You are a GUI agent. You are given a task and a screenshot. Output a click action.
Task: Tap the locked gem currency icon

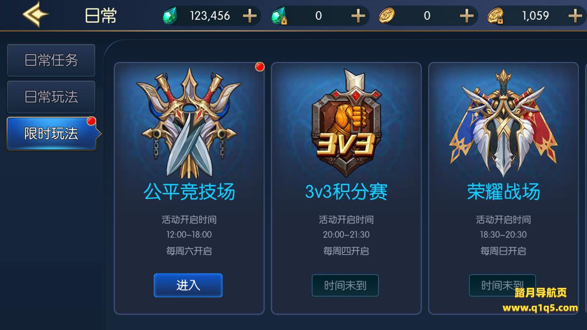pos(279,16)
